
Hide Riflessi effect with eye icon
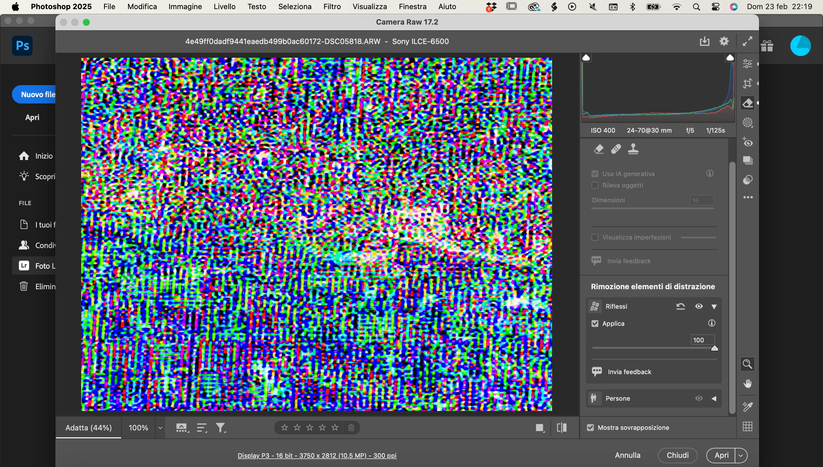(699, 306)
